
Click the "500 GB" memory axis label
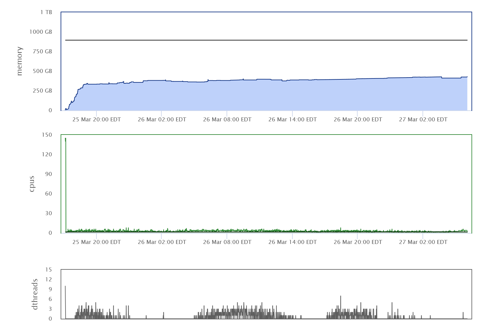(x=43, y=71)
